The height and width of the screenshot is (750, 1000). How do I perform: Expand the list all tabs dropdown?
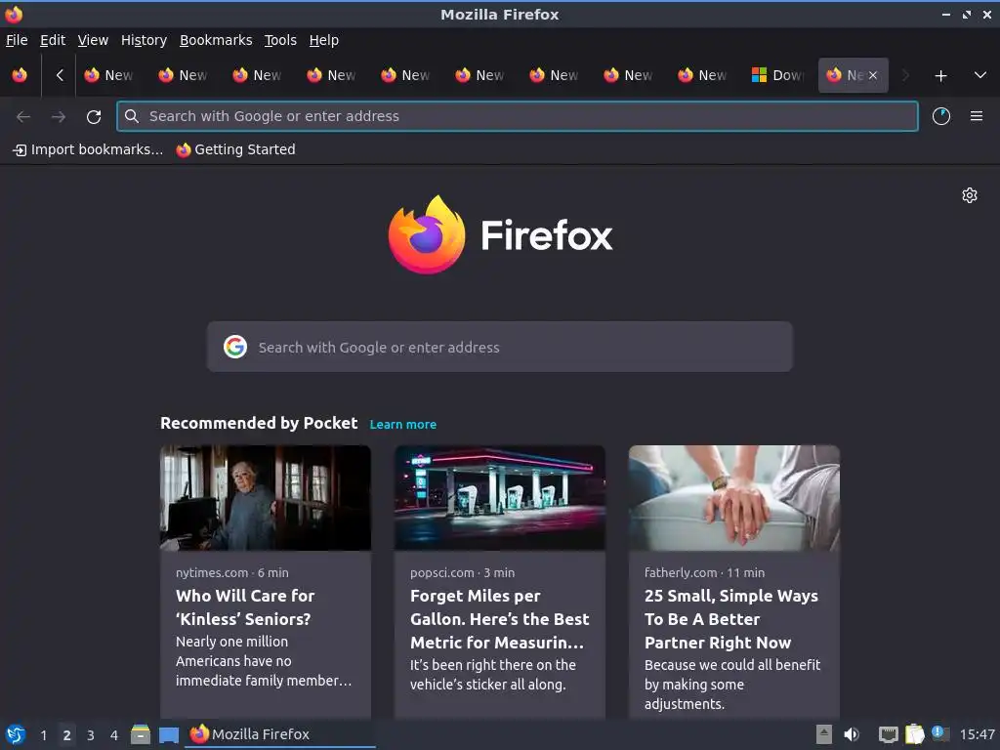[980, 75]
